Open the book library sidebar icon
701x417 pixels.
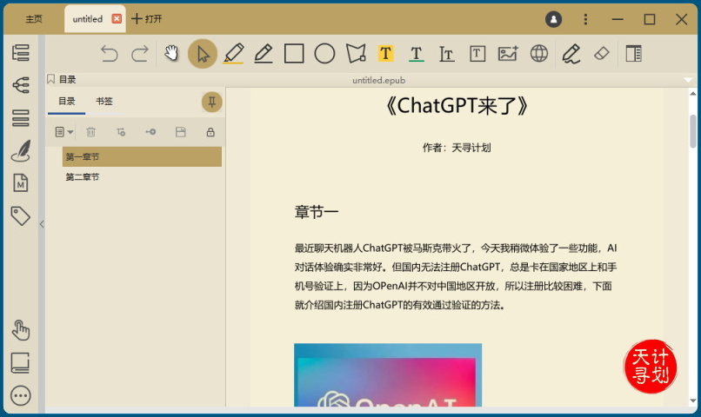click(x=21, y=363)
